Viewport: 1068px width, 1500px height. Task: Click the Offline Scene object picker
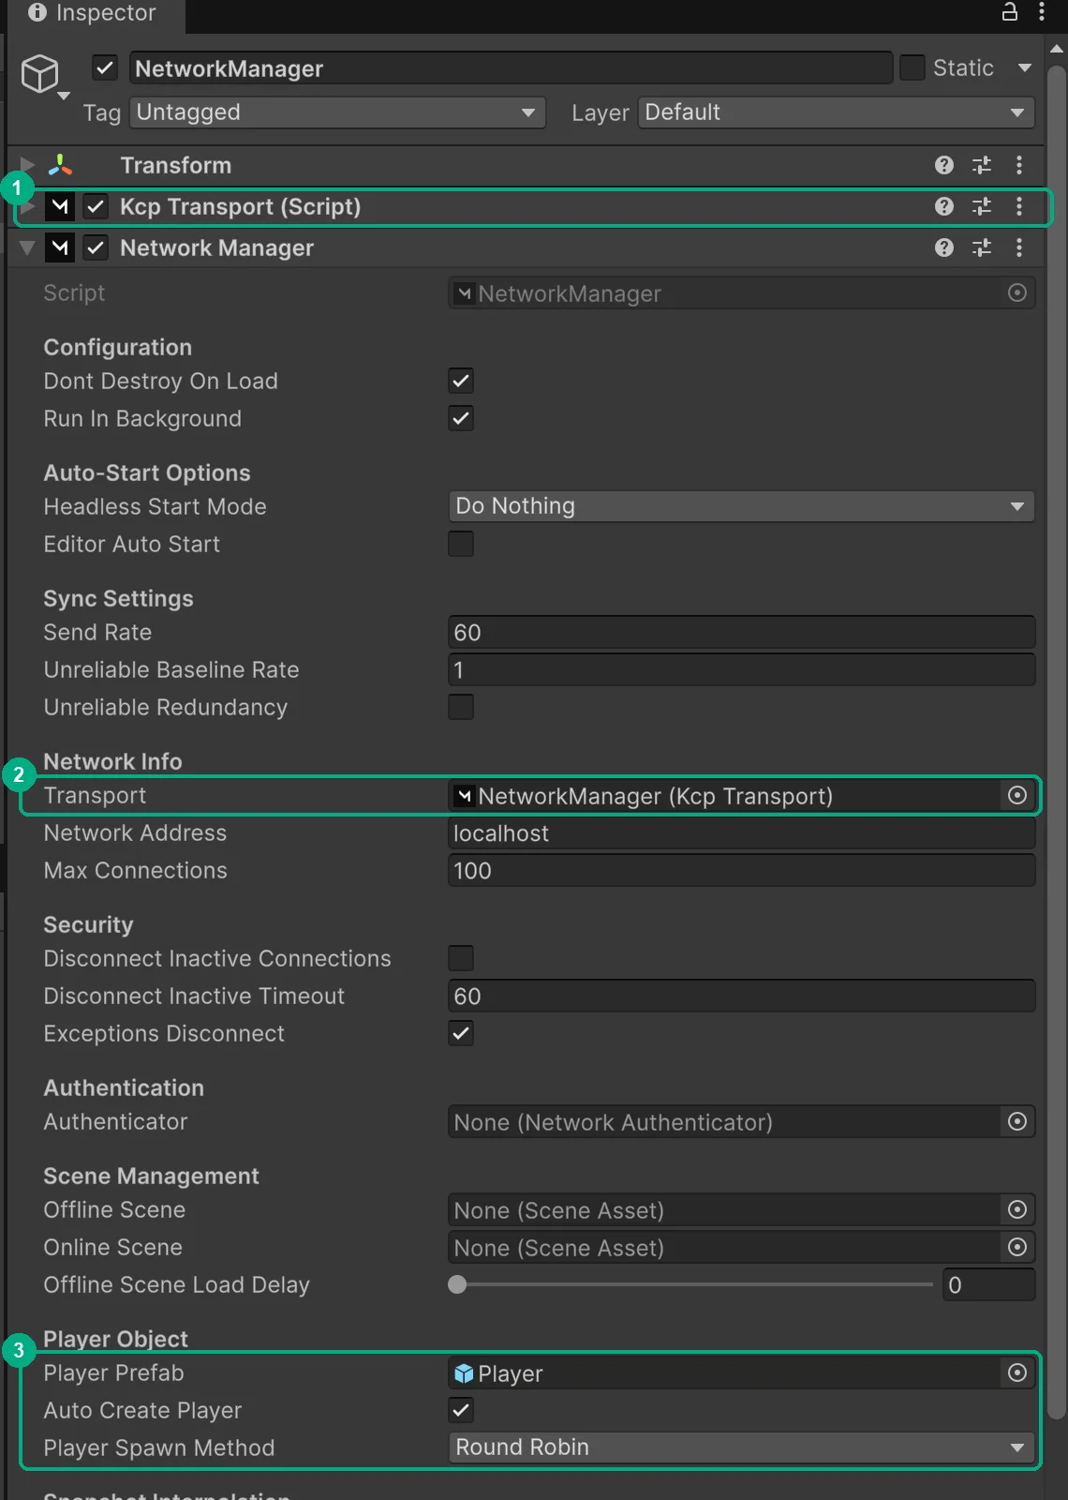tap(1017, 1209)
